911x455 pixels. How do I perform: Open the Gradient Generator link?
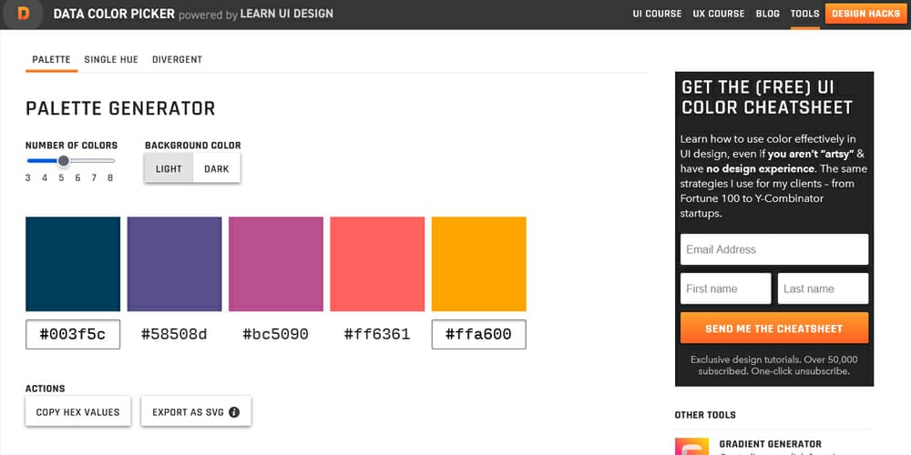[x=771, y=444]
